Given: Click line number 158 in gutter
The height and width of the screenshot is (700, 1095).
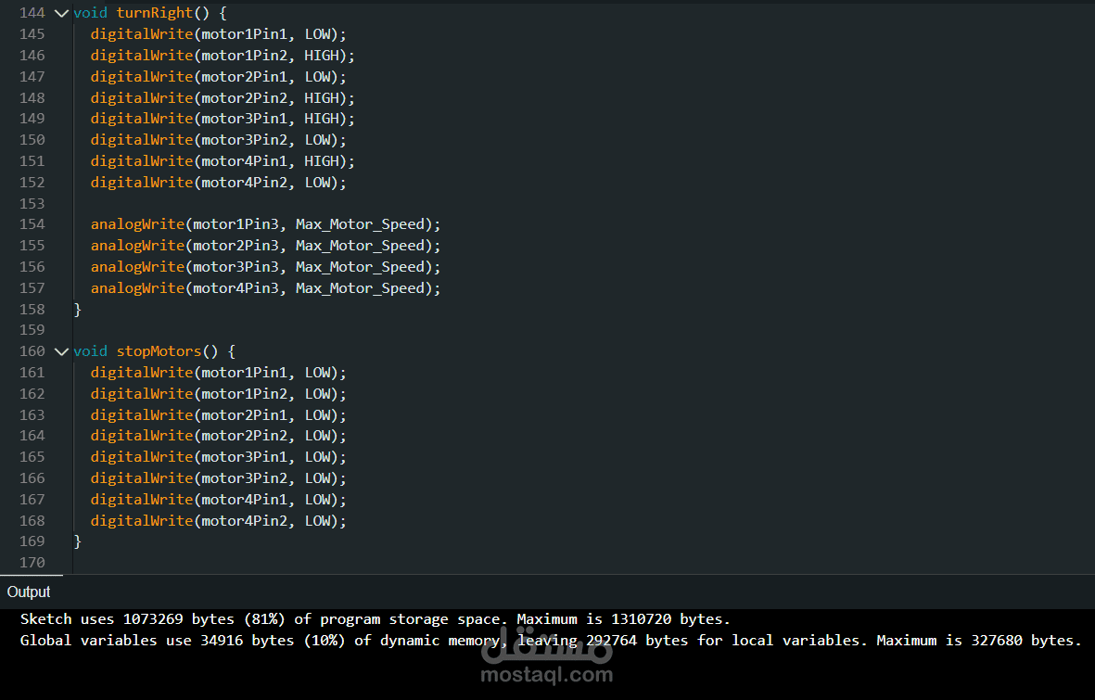Looking at the screenshot, I should (x=32, y=309).
